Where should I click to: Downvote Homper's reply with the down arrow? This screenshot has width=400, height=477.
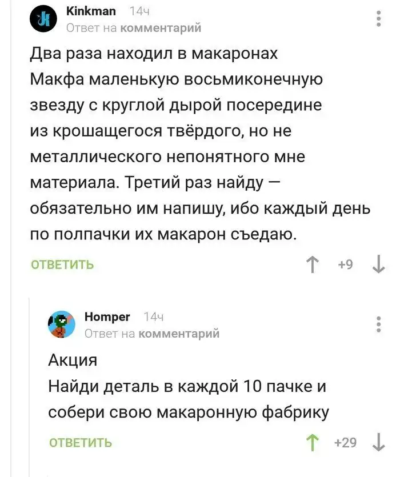click(x=378, y=443)
